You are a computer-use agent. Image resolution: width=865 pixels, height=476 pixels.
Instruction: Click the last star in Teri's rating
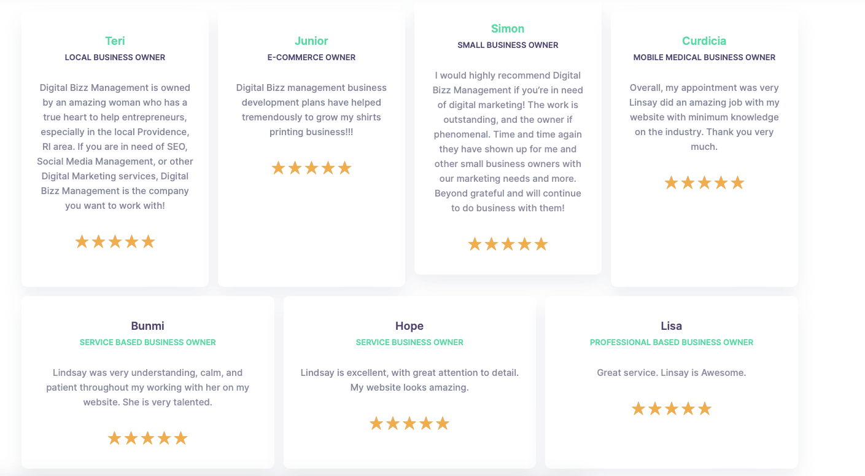click(148, 242)
